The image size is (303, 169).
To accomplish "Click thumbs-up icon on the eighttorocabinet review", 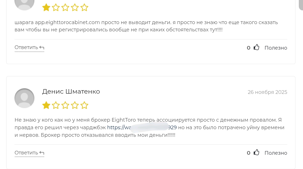I will pos(256,48).
